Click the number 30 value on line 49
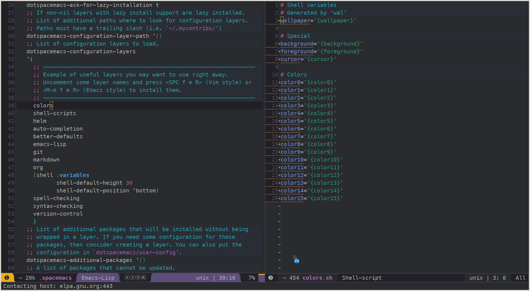 point(129,183)
